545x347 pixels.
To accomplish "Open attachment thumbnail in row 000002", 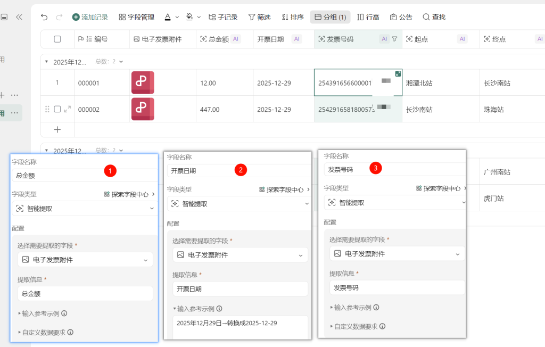I will [143, 109].
